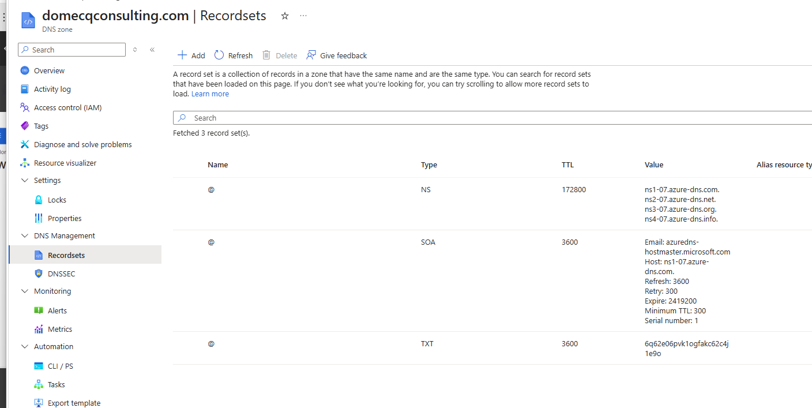Click the expand/collapse all menu arrows

(x=135, y=50)
